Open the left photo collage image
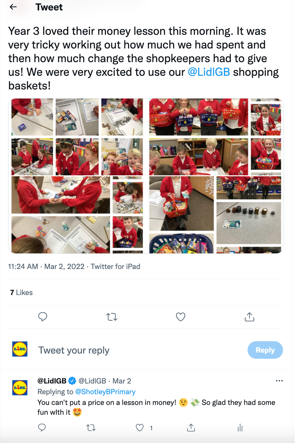 (77, 176)
